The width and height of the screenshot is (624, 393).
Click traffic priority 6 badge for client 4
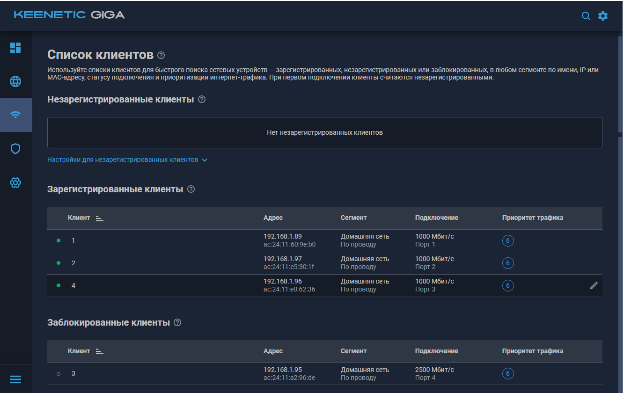click(x=508, y=286)
